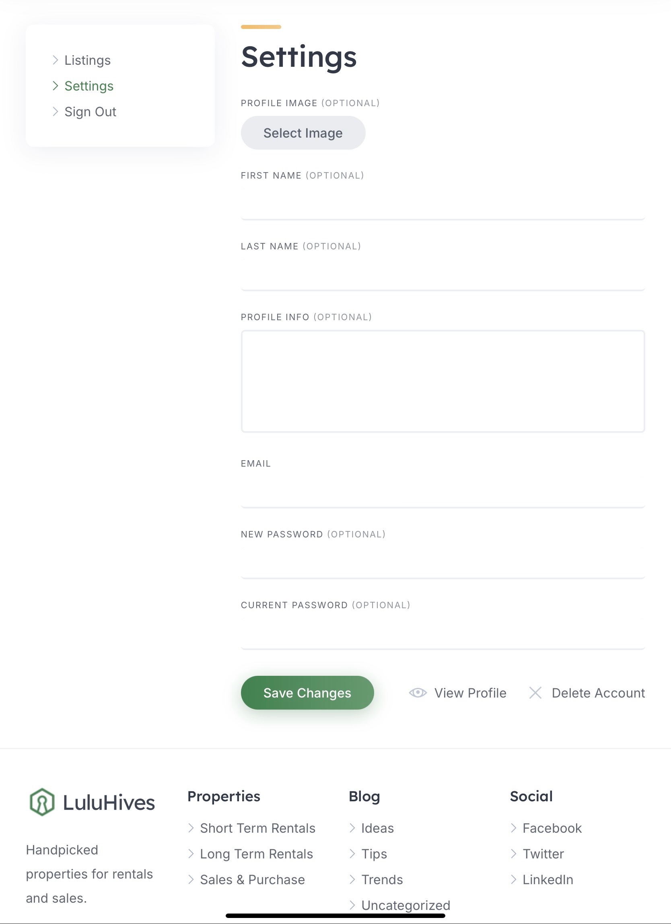Click the arrow icon before Short Term Rentals
The width and height of the screenshot is (671, 924).
pyautogui.click(x=191, y=828)
